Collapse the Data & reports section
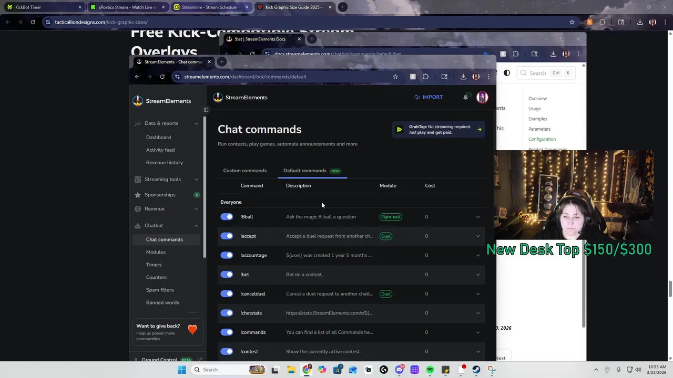This screenshot has height=378, width=673. click(x=196, y=123)
